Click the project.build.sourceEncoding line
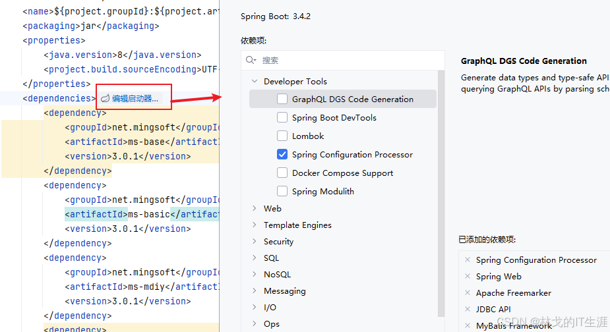The height and width of the screenshot is (332, 610). coord(131,70)
